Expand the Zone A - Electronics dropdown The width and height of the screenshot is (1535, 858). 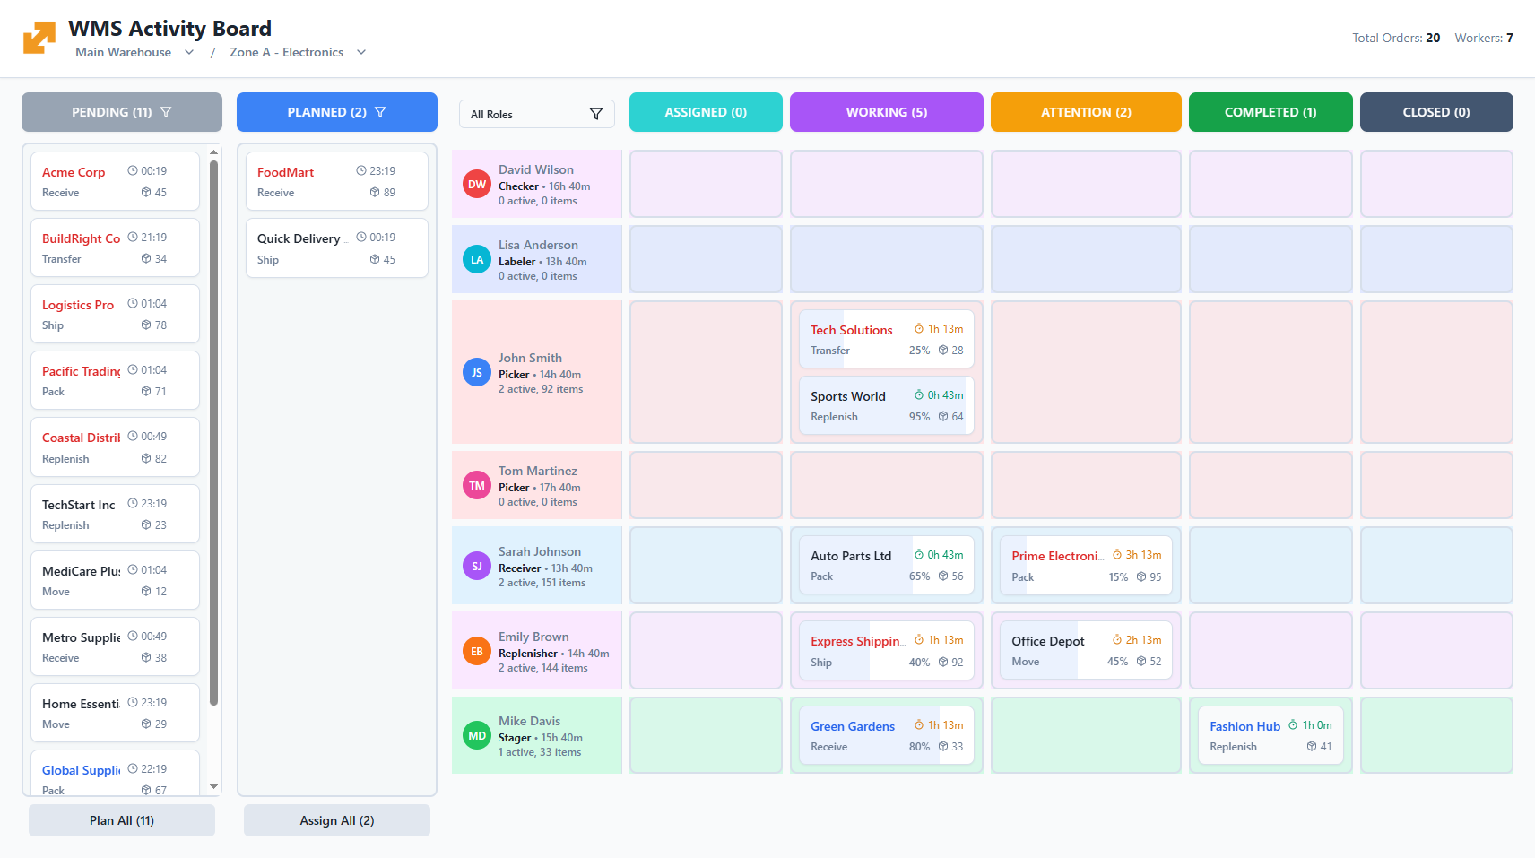298,52
